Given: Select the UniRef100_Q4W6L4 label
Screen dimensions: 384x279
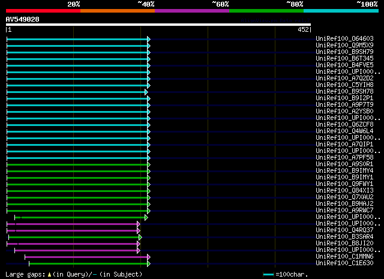Looking at the screenshot, I should 344,131.
